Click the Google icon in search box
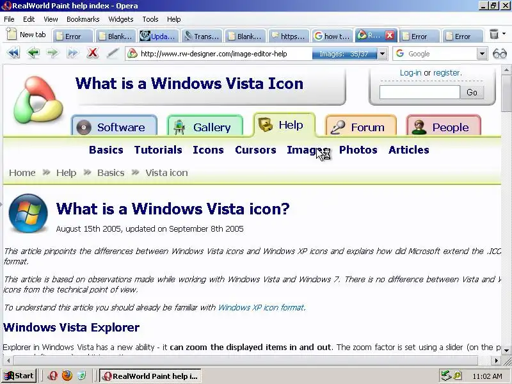This screenshot has width=512, height=384. (x=400, y=53)
